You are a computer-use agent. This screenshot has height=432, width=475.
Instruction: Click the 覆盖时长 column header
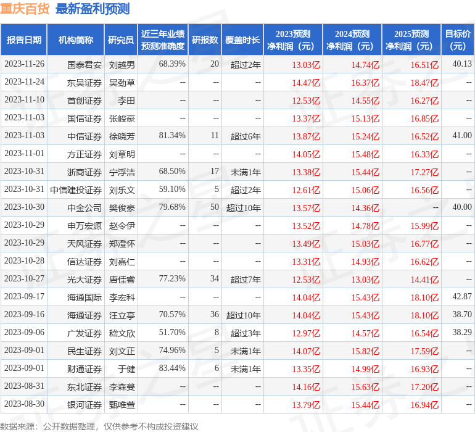point(242,39)
